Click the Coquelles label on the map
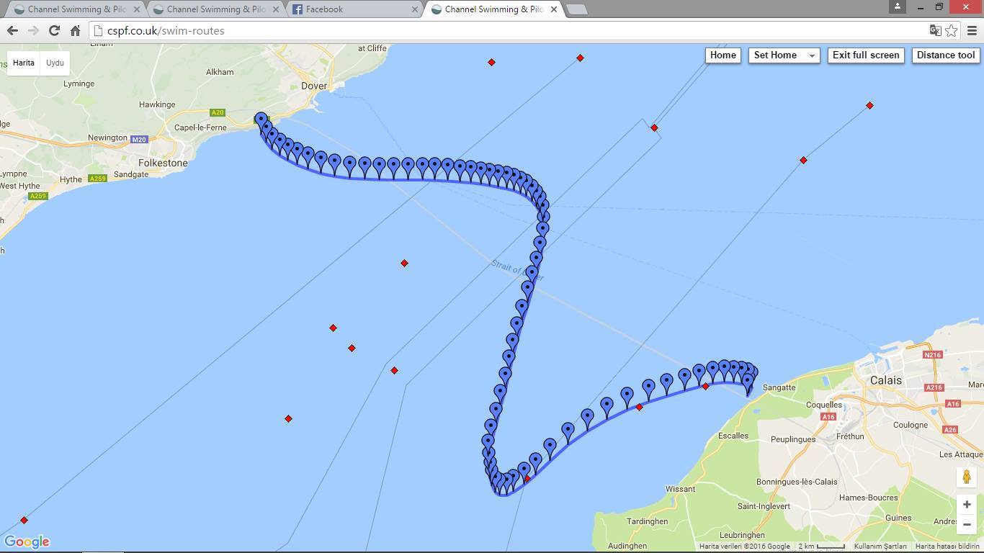The width and height of the screenshot is (984, 553). click(x=824, y=405)
